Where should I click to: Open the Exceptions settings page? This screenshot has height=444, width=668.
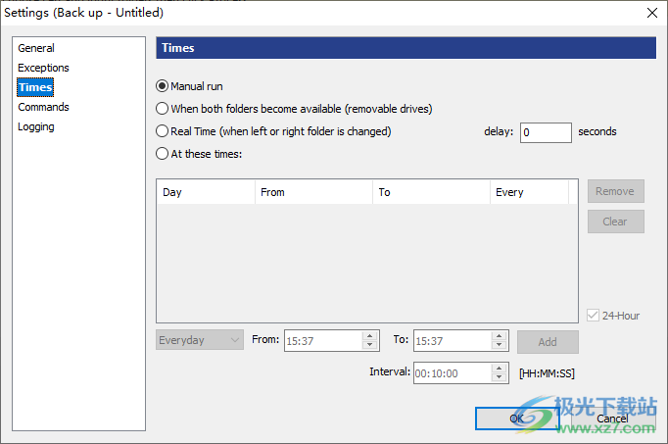43,68
